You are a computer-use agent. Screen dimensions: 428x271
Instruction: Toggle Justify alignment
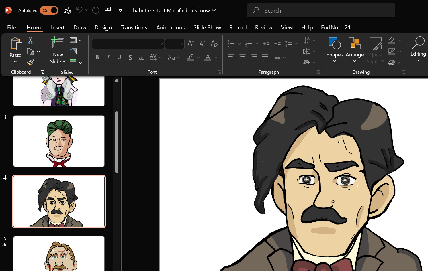click(265, 58)
